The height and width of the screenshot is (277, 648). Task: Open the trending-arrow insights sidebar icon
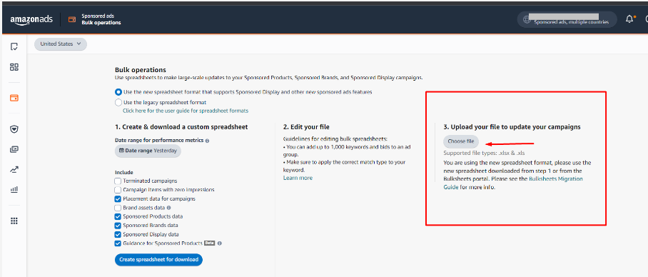(x=14, y=169)
